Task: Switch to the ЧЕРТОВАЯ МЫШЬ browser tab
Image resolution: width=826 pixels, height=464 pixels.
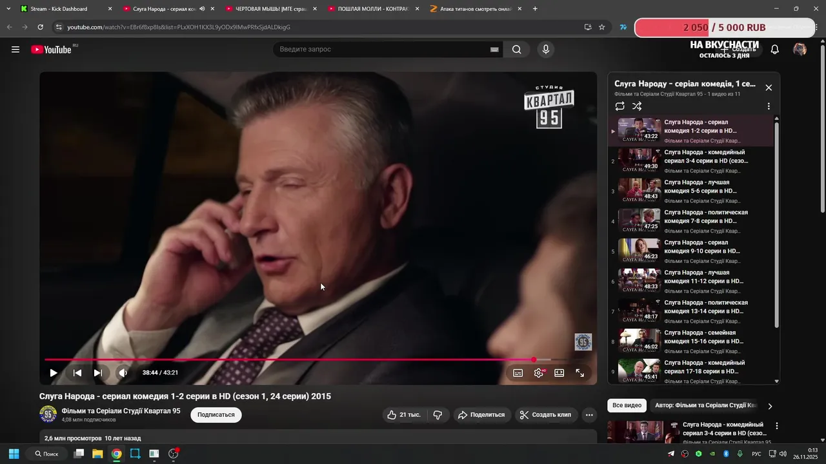Action: [272, 9]
